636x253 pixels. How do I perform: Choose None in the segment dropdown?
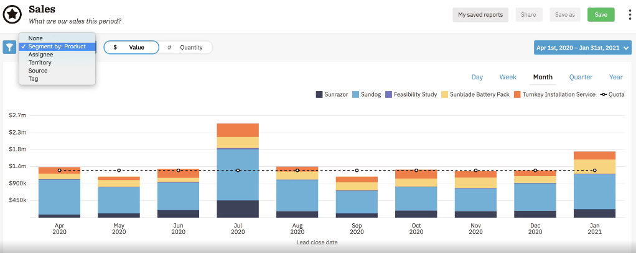click(35, 38)
